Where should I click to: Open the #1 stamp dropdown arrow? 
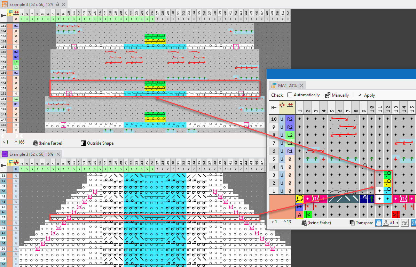pyautogui.click(x=398, y=222)
